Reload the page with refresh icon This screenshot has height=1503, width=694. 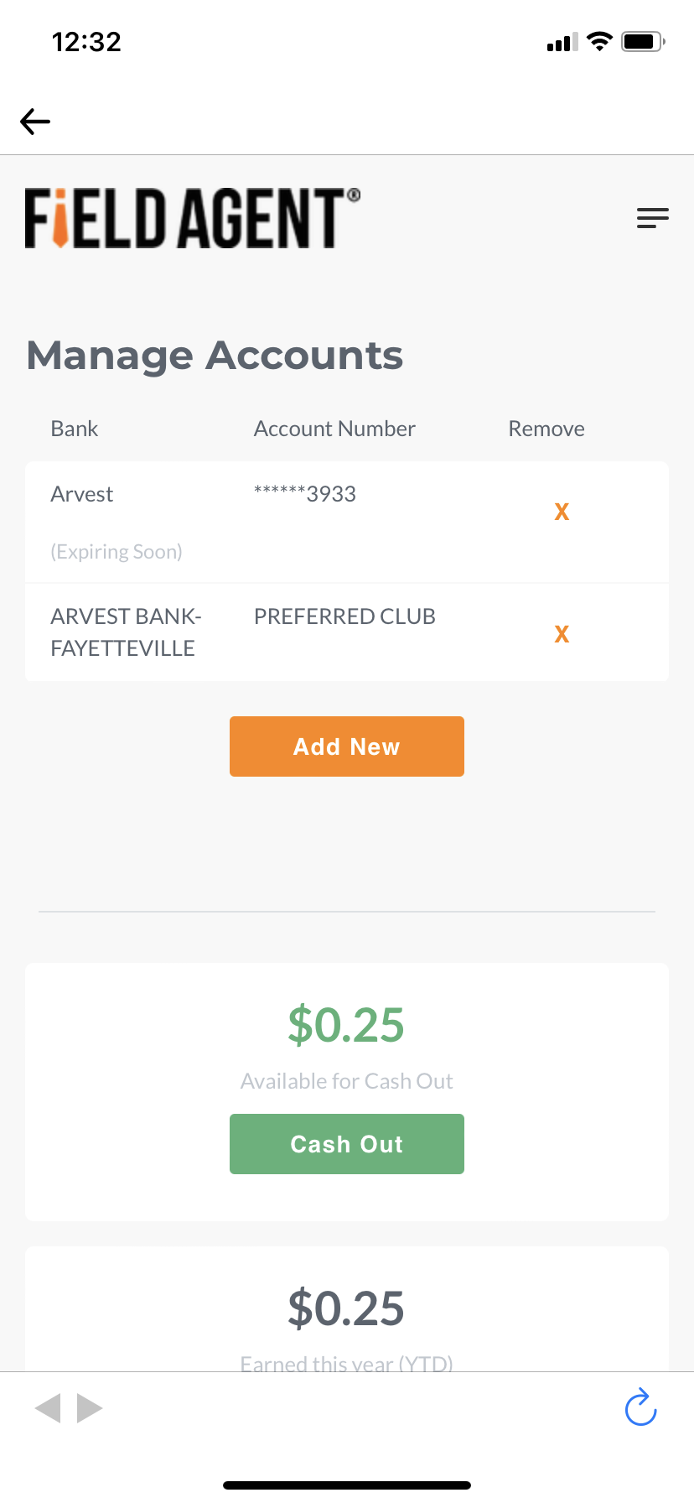point(641,1407)
